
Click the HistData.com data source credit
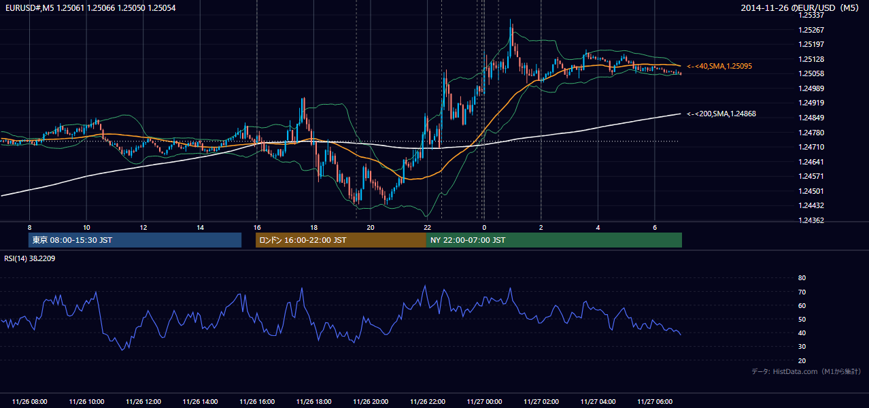coord(806,371)
